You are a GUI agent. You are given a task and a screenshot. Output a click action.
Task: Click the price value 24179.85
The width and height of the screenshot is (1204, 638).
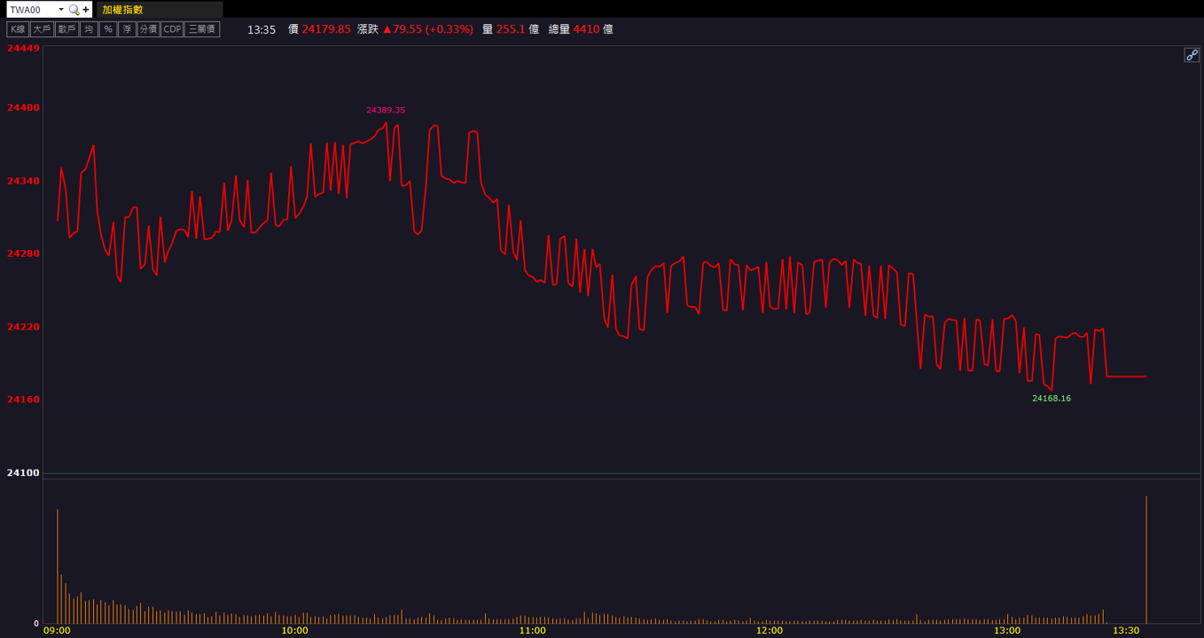326,29
